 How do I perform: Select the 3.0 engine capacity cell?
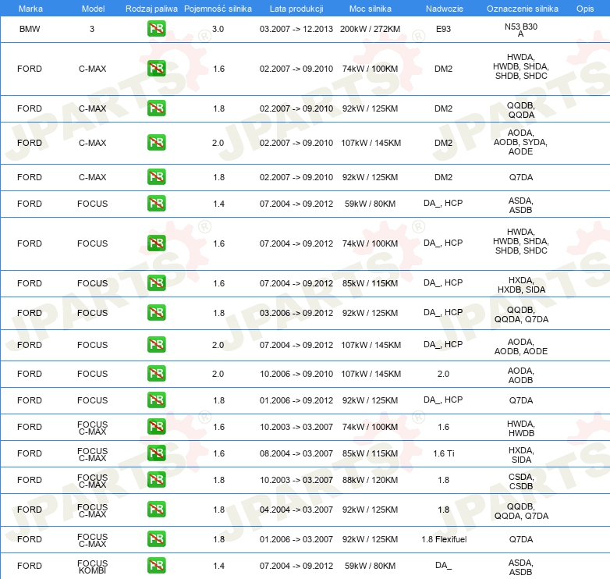(x=218, y=29)
